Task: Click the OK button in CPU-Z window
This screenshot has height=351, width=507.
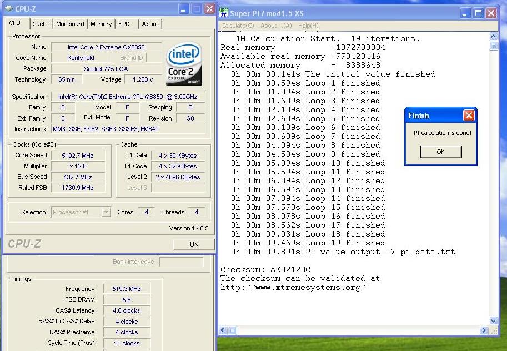Action: (x=194, y=244)
